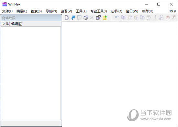Open the 工具(T) menu
The width and height of the screenshot is (178, 127).
pyautogui.click(x=81, y=11)
